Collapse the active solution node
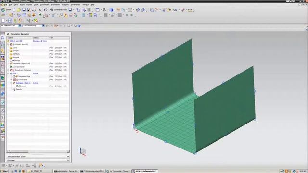This screenshot has width=308, height=173. point(8,73)
